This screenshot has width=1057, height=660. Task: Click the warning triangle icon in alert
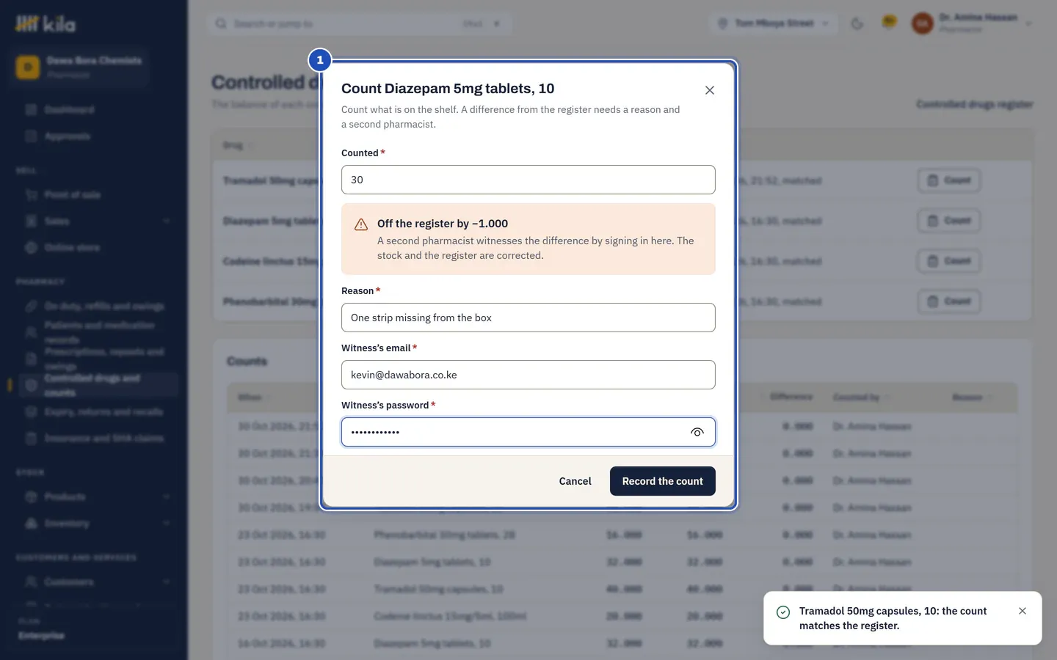pyautogui.click(x=361, y=224)
